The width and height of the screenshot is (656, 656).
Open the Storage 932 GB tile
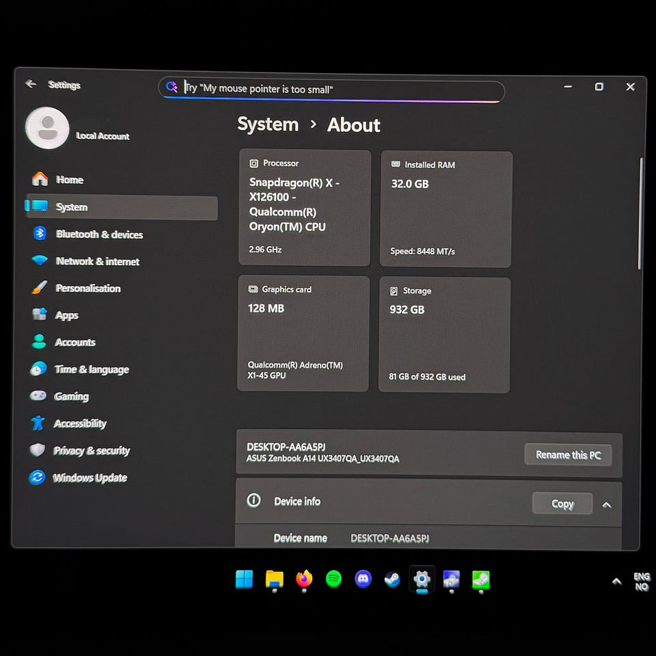pyautogui.click(x=444, y=335)
